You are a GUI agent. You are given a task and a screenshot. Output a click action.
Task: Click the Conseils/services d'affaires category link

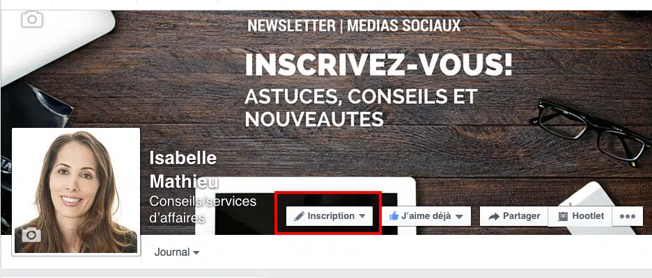tap(203, 209)
